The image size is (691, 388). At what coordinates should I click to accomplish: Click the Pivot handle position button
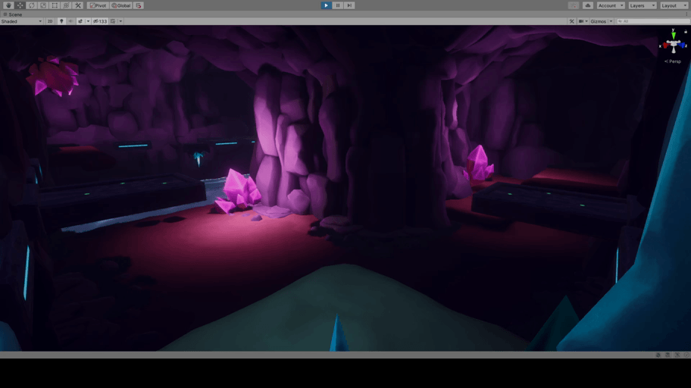98,5
